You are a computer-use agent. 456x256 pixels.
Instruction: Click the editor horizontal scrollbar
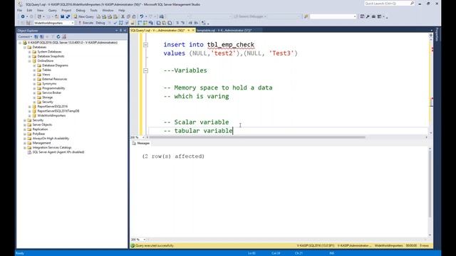click(257, 137)
